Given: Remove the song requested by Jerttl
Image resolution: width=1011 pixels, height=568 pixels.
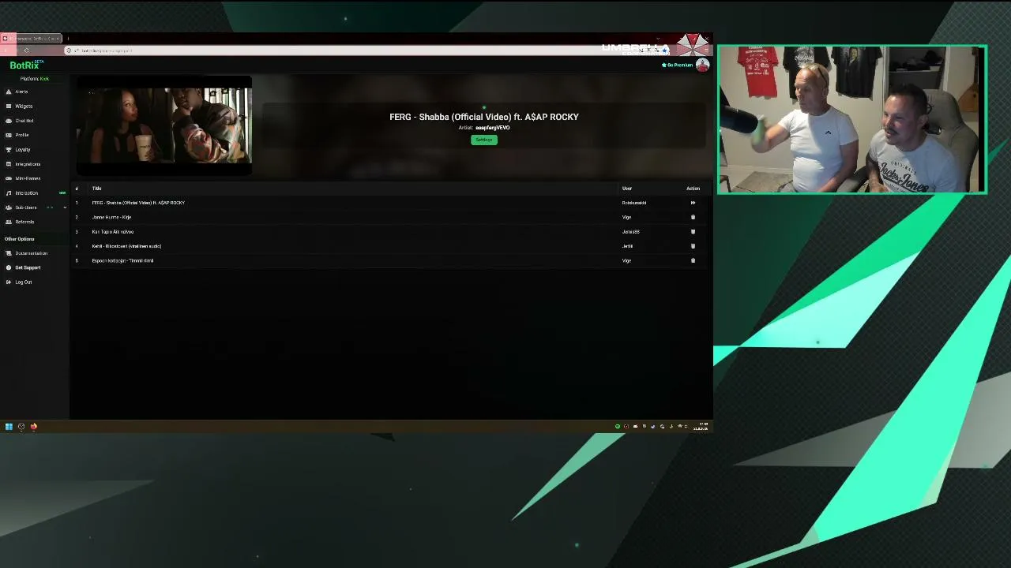Looking at the screenshot, I should tap(693, 246).
